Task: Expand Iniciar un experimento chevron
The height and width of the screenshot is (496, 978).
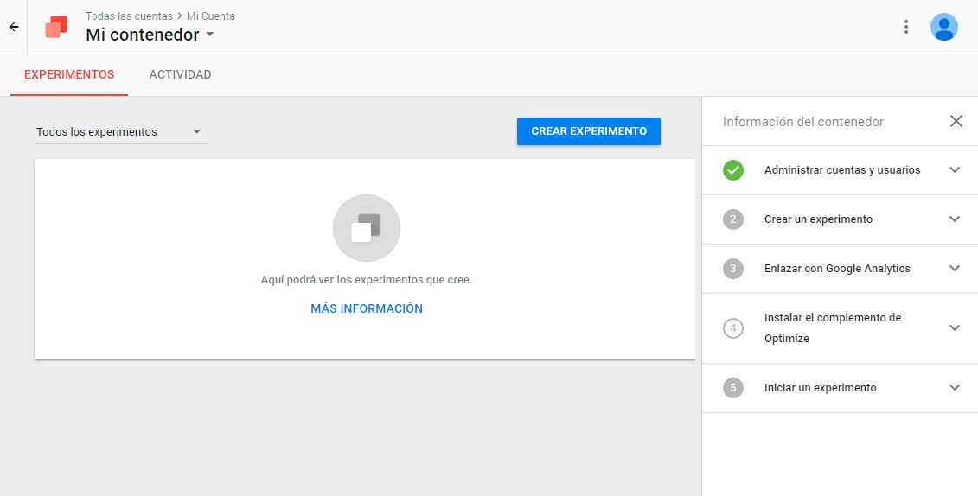Action: point(955,388)
